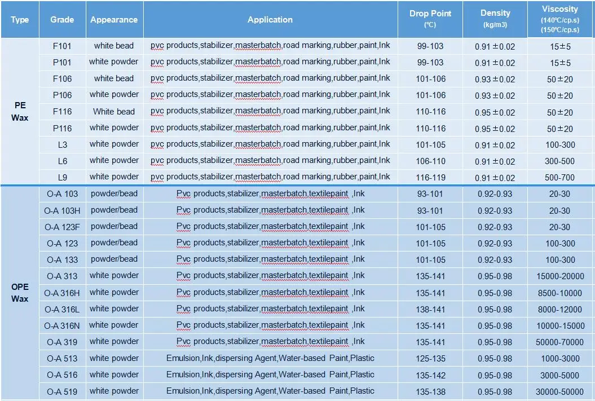Click the Grade column header

click(x=62, y=19)
